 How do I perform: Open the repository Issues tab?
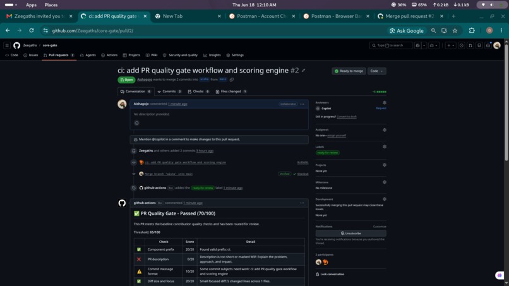[x=31, y=55]
